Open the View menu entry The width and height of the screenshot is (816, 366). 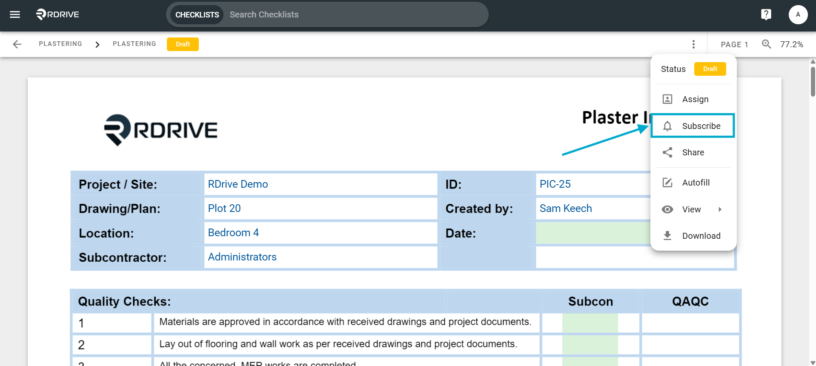point(693,209)
